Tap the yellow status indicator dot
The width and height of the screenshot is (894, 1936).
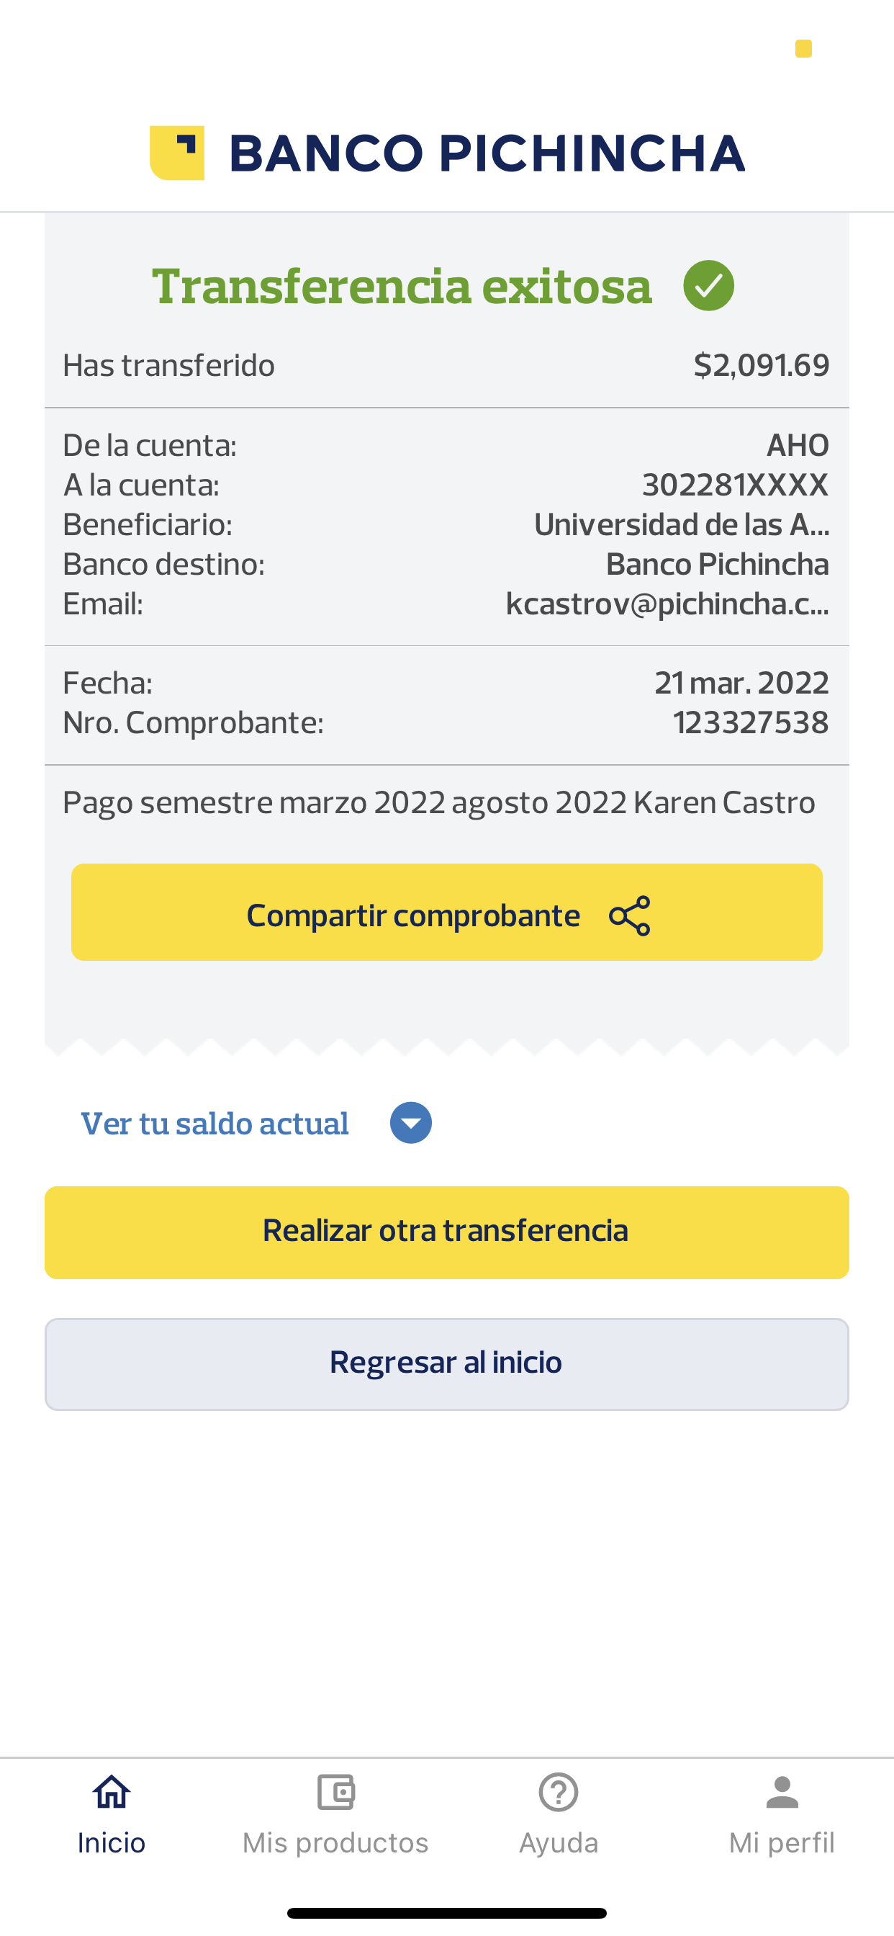coord(803,49)
